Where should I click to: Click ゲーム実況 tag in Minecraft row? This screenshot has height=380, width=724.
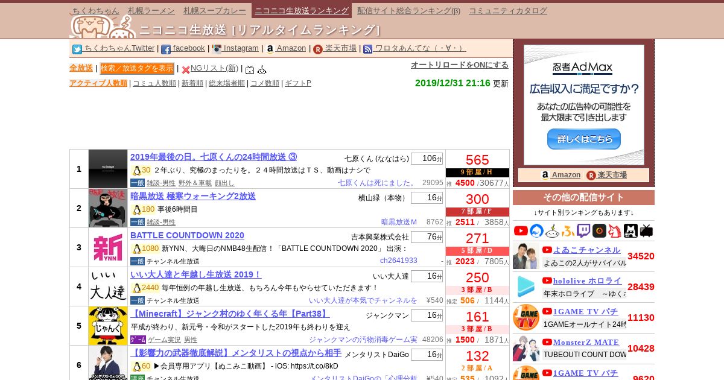pyautogui.click(x=164, y=340)
